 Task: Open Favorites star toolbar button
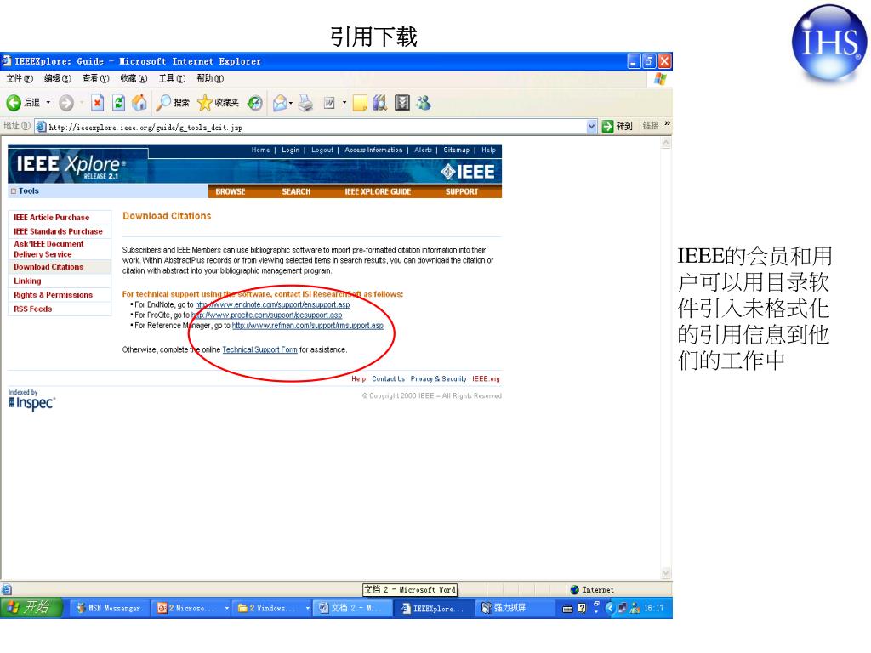click(219, 103)
